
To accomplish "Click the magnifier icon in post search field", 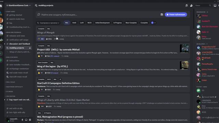I will tap(39, 14).
